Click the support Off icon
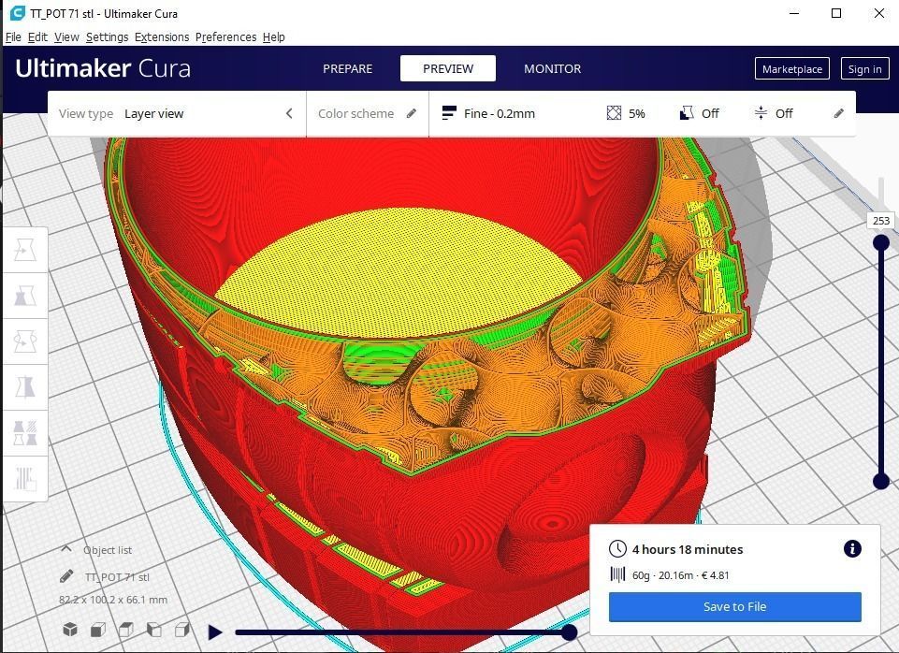The width and height of the screenshot is (899, 653). pos(687,113)
